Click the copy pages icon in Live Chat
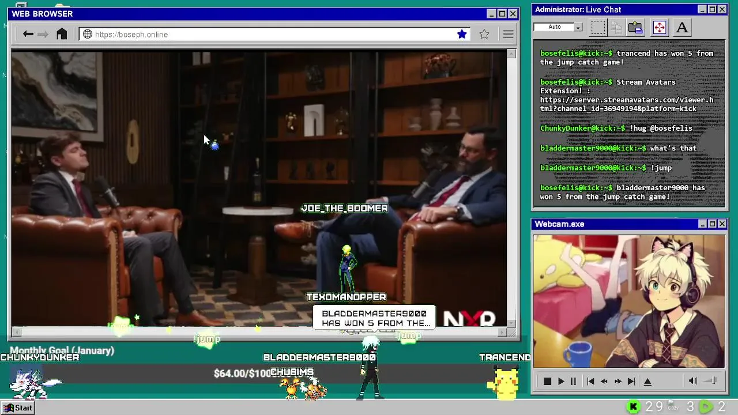This screenshot has width=738, height=415. (x=616, y=27)
